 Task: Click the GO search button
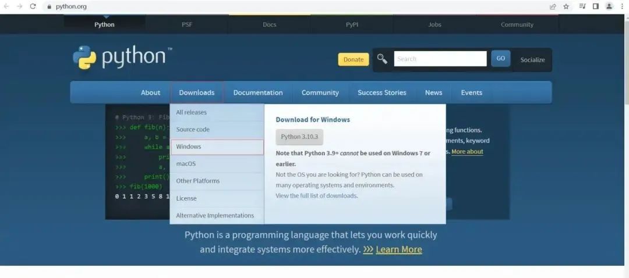(501, 59)
